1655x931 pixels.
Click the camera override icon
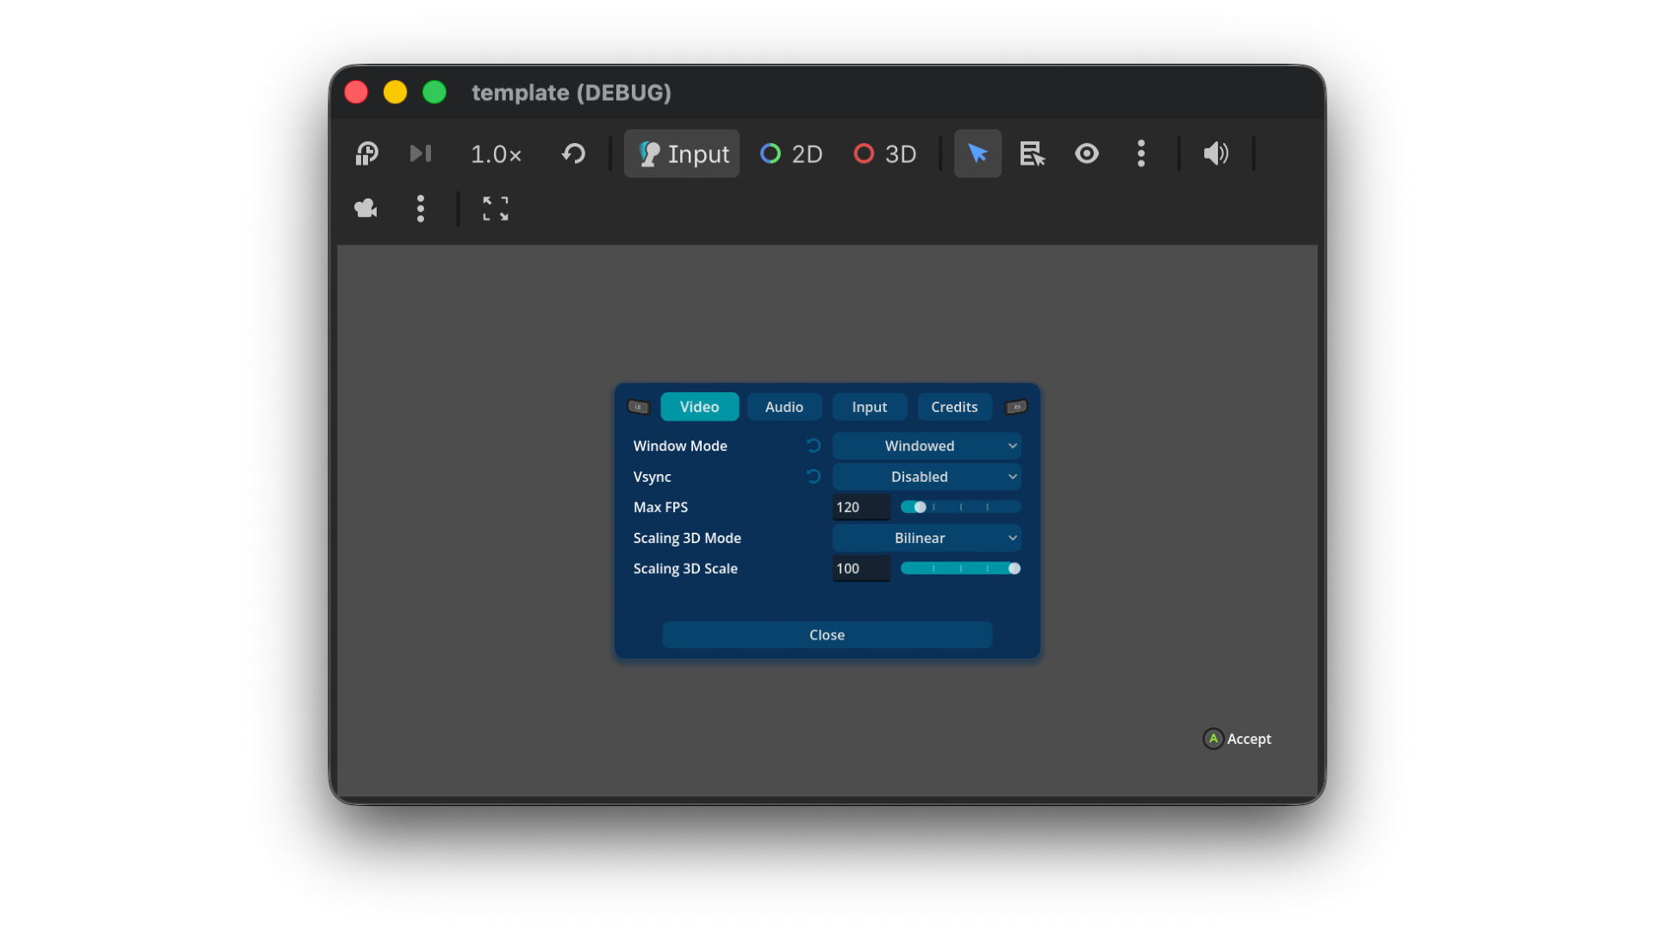pos(366,209)
